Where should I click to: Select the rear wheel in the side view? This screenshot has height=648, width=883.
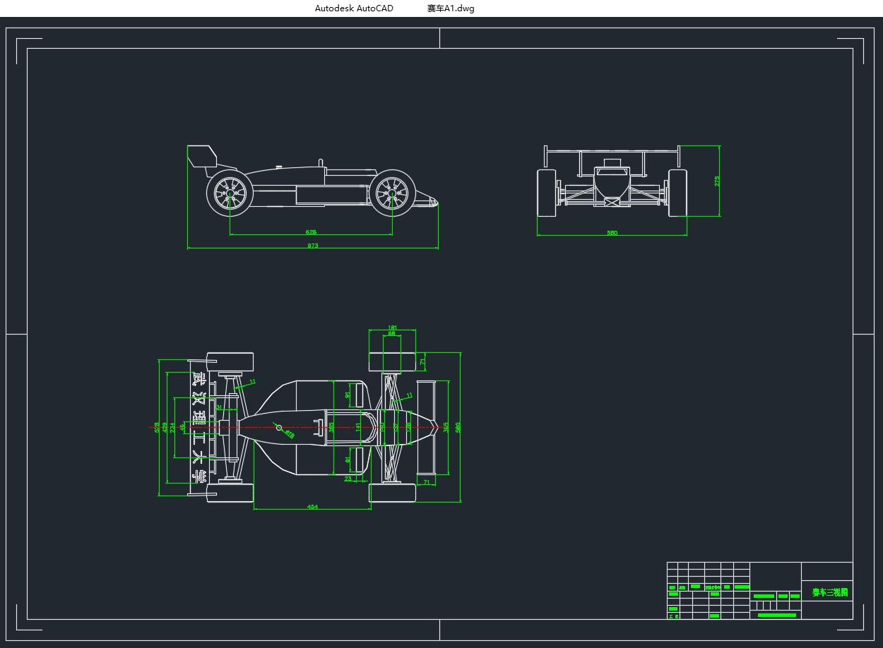tap(230, 193)
